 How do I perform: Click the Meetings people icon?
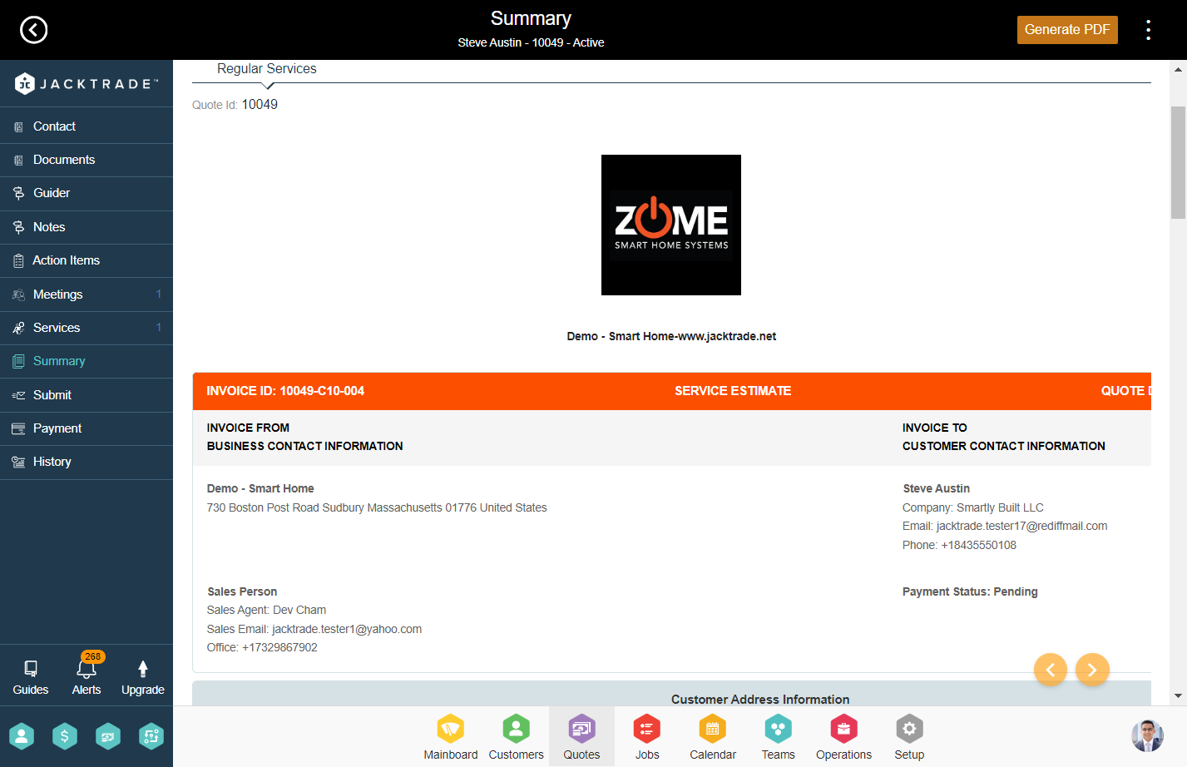[18, 294]
